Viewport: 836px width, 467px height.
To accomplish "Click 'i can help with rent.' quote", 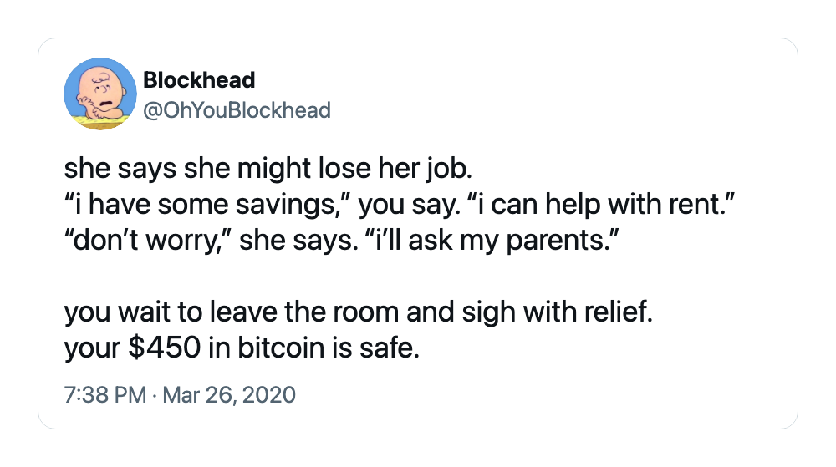I will [x=601, y=205].
